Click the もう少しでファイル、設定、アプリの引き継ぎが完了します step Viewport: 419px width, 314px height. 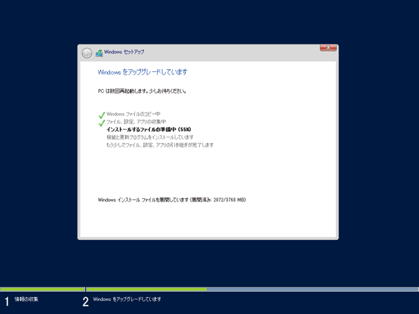(x=160, y=145)
